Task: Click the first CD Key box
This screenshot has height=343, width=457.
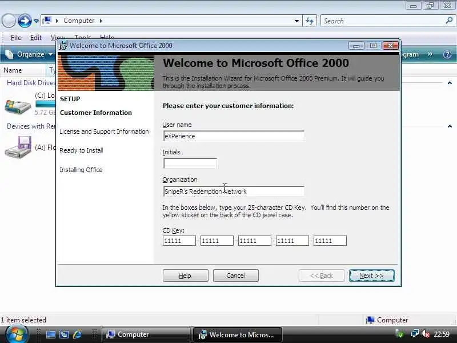Action: tap(179, 241)
